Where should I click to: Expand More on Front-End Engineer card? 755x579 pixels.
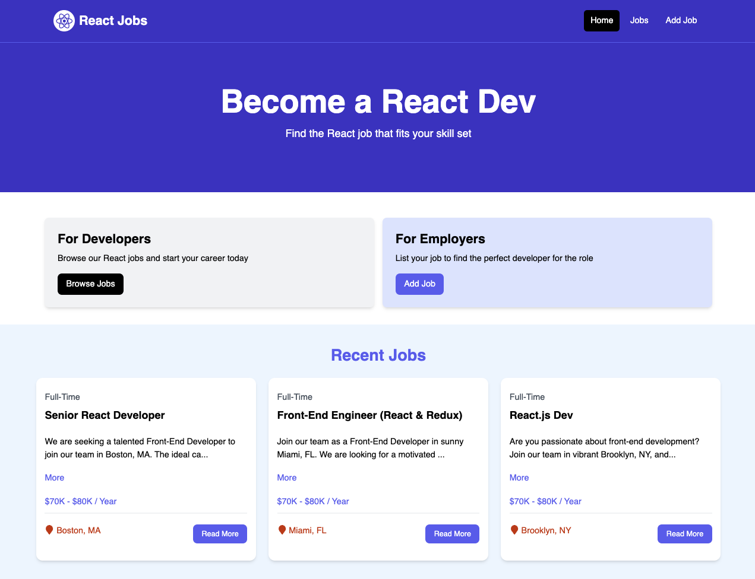[287, 478]
